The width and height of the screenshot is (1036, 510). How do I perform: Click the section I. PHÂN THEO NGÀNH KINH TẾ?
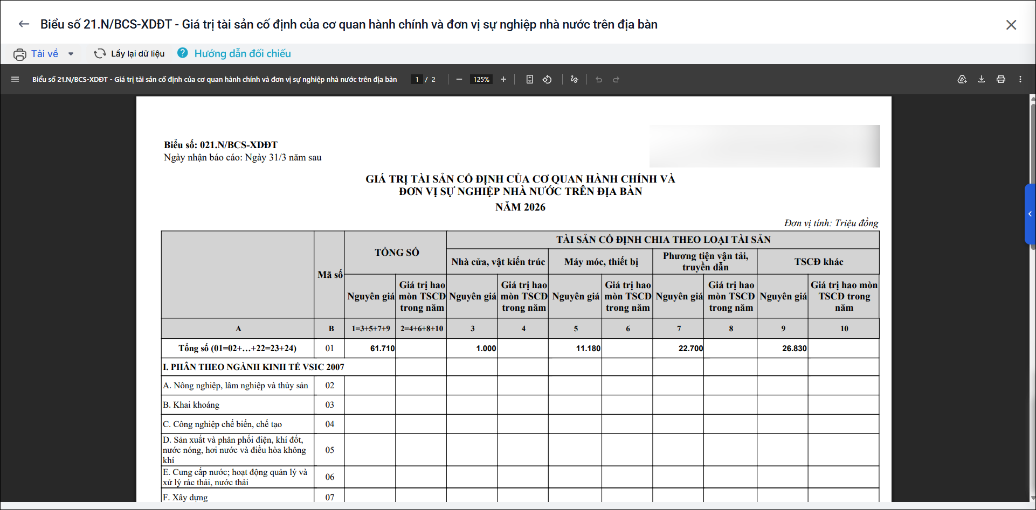pos(253,367)
